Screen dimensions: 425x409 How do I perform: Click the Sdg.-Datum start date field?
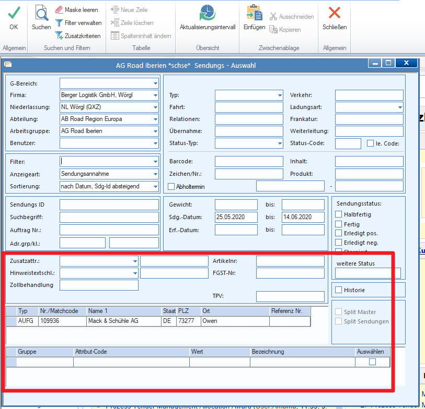(236, 217)
